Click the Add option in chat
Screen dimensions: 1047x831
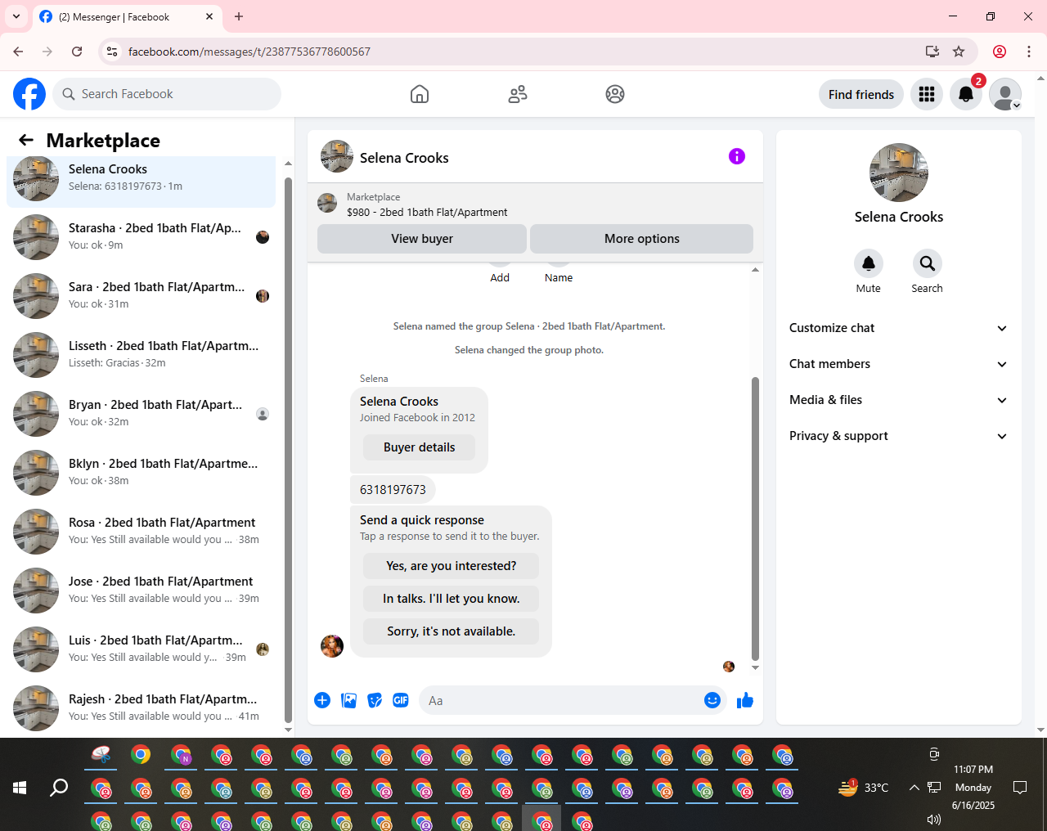point(500,277)
